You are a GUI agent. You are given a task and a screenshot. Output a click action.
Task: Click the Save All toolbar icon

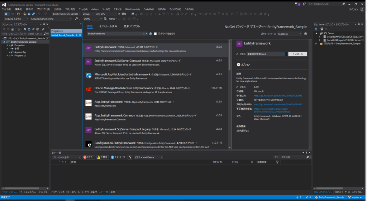(x=33, y=14)
